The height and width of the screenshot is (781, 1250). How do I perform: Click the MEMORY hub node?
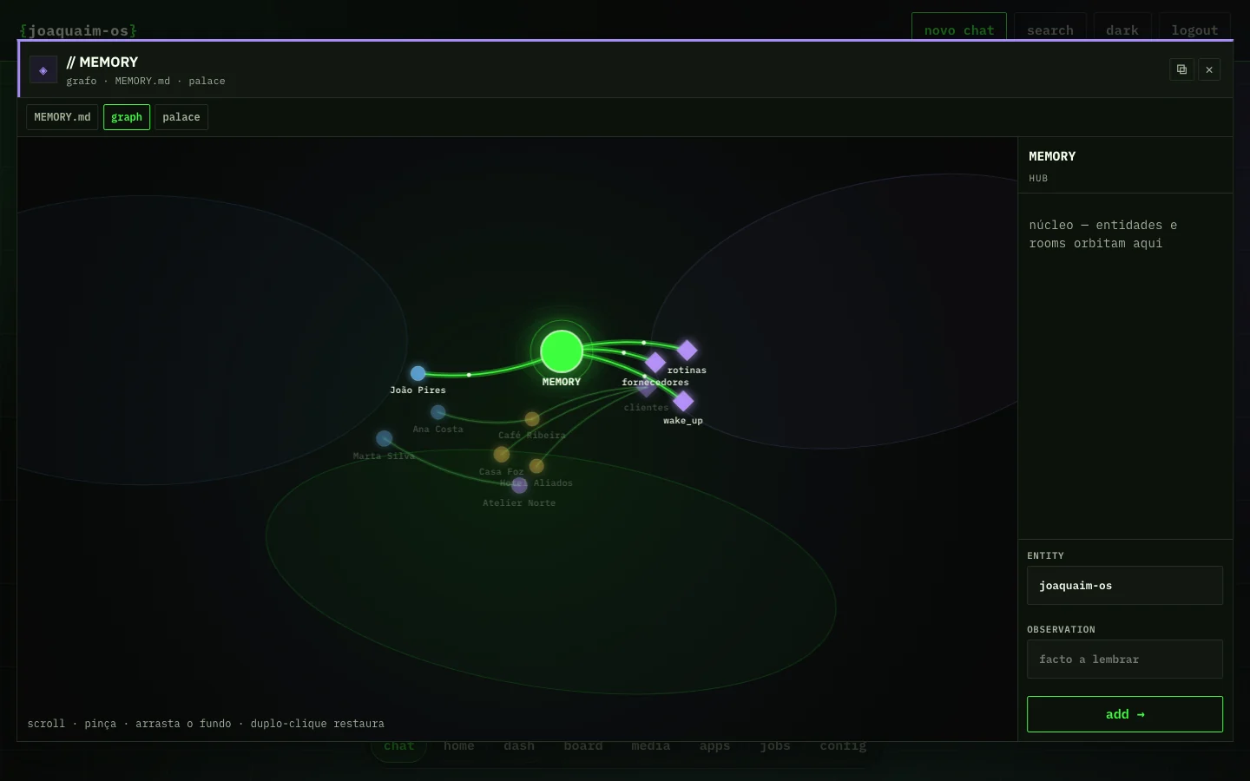[562, 351]
